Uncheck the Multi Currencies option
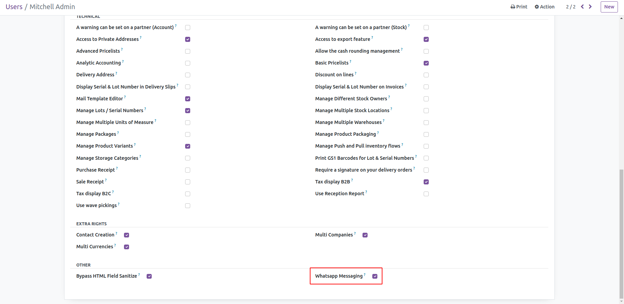The width and height of the screenshot is (624, 304). pyautogui.click(x=126, y=247)
